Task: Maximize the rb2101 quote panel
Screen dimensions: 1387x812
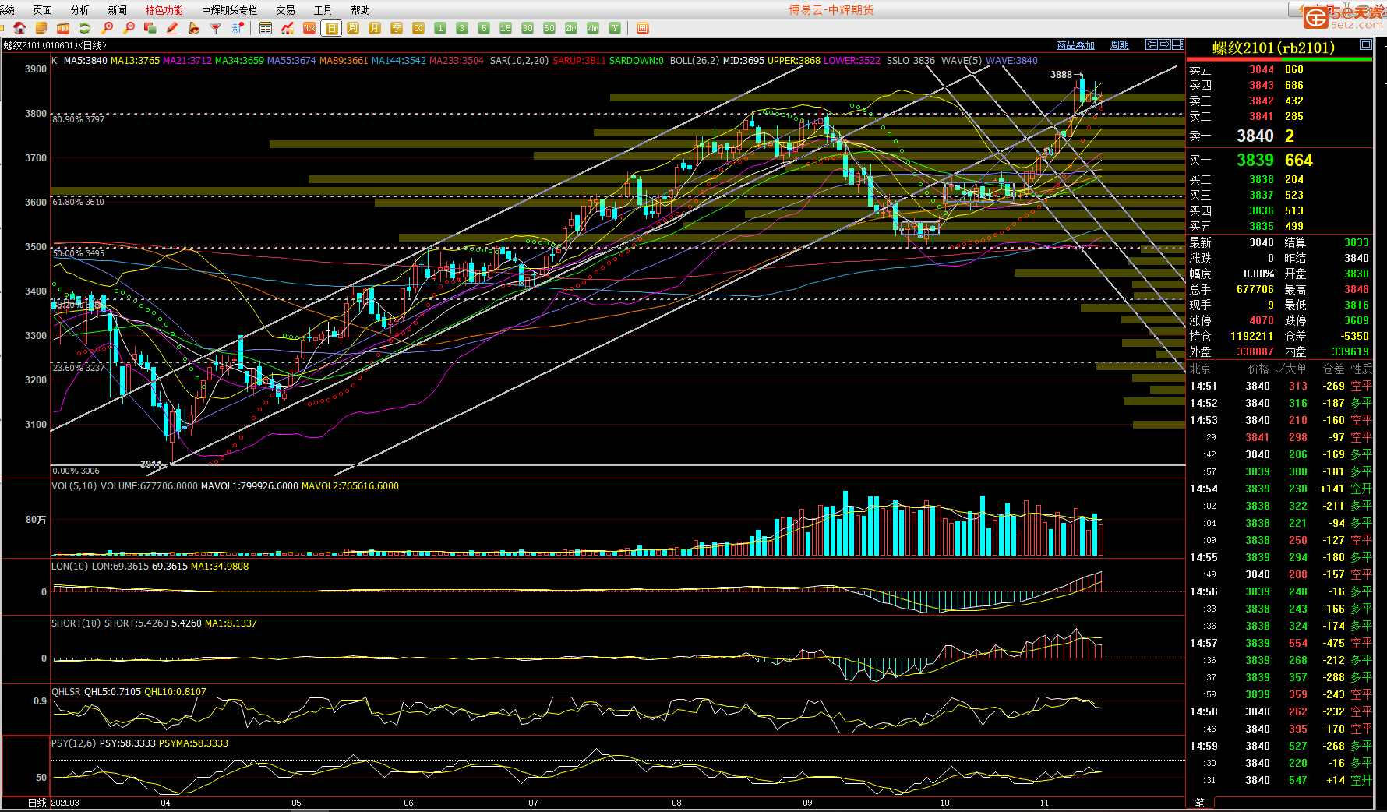Action: 1366,44
